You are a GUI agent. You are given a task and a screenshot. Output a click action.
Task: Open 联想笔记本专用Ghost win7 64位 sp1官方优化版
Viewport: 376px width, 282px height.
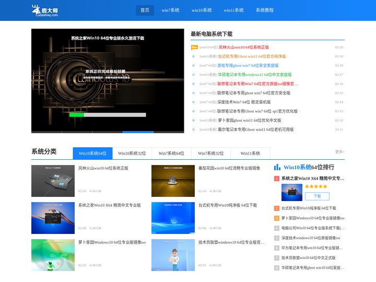coord(257,111)
